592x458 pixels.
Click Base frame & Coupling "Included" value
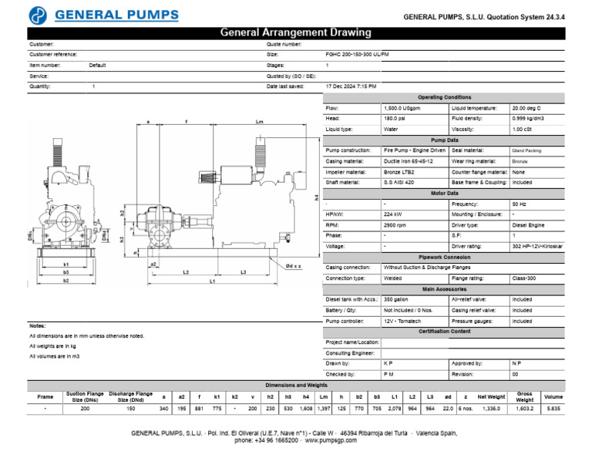522,183
